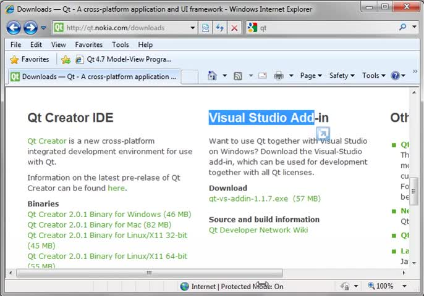Click the Print icon
424x296 pixels.
pos(279,76)
